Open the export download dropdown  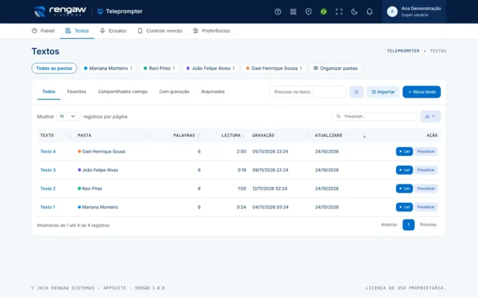pos(430,116)
